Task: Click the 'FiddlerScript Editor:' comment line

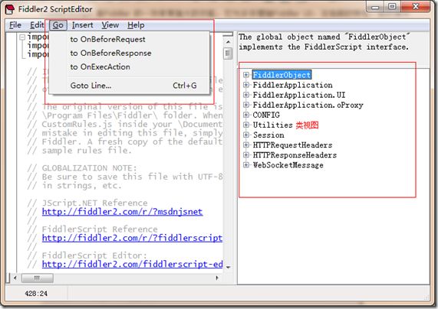Action: tap(87, 255)
